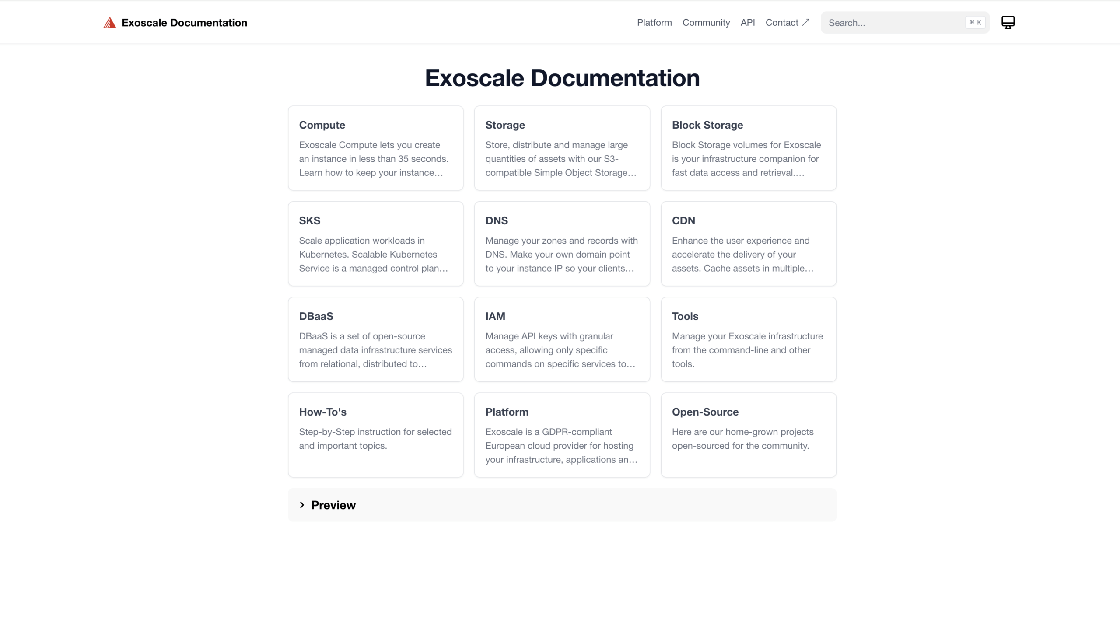The height and width of the screenshot is (622, 1120).
Task: Open the Platform nav menu item
Action: 654,23
